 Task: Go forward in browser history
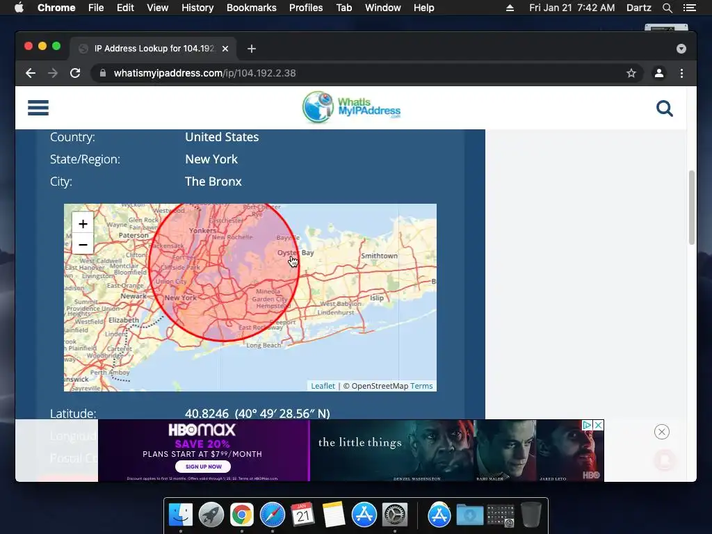tap(53, 73)
